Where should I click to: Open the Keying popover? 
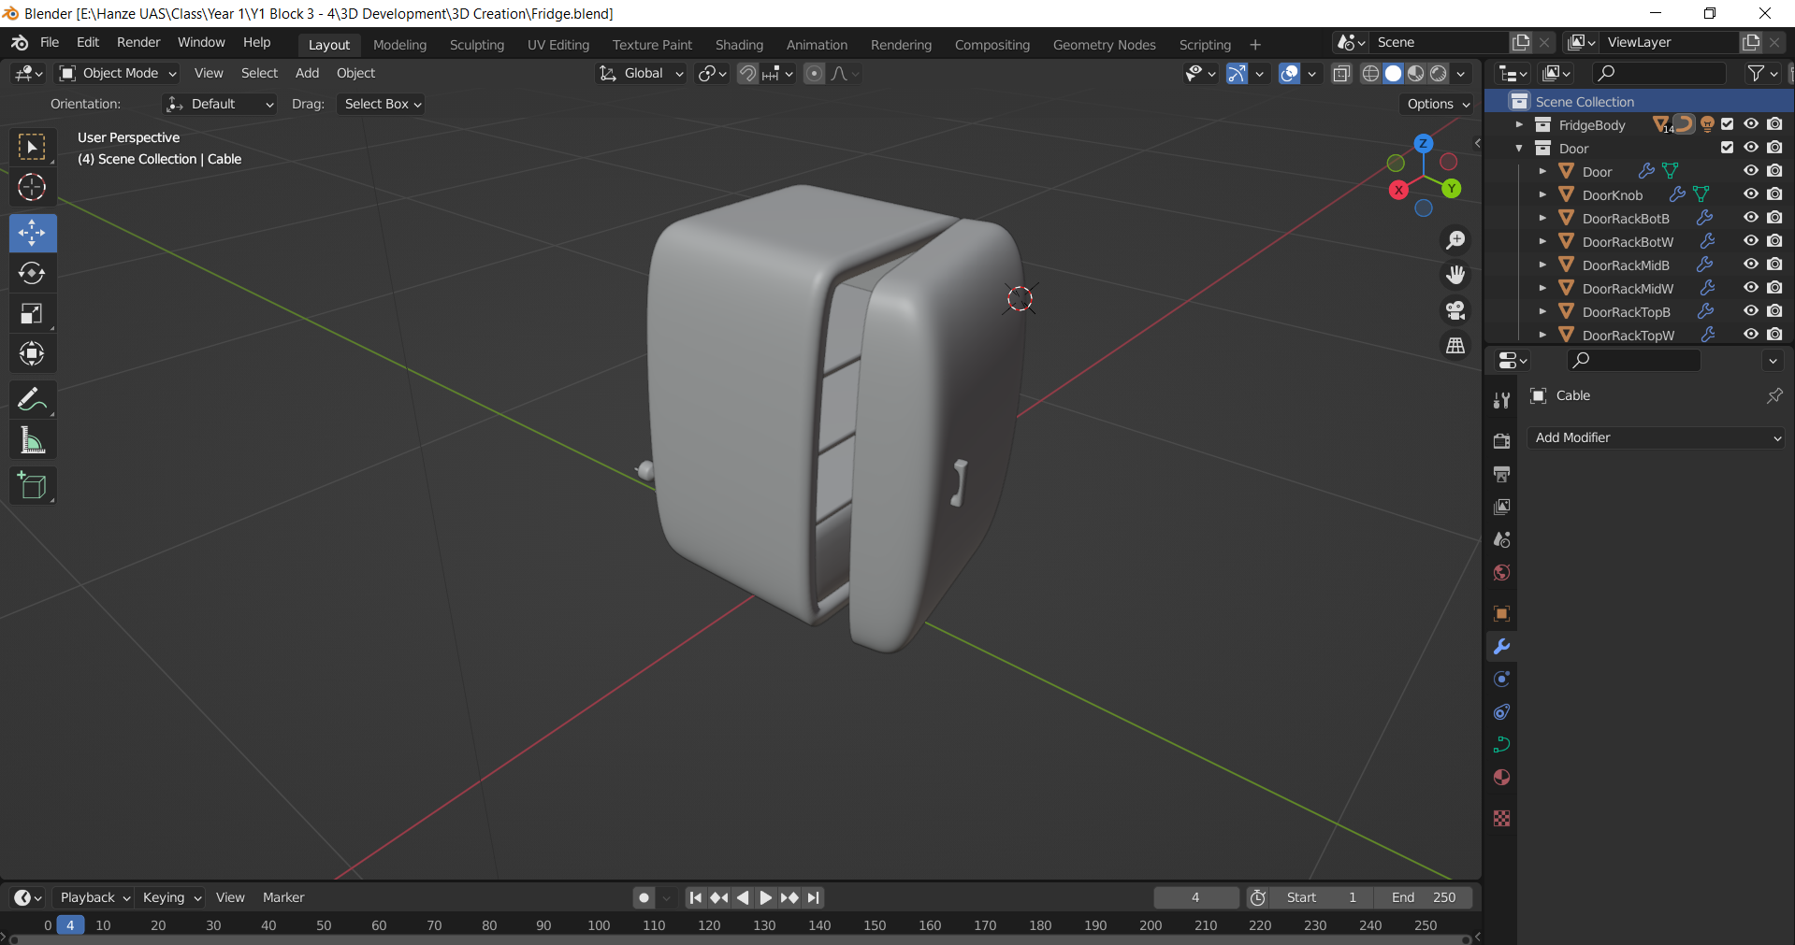coord(171,897)
